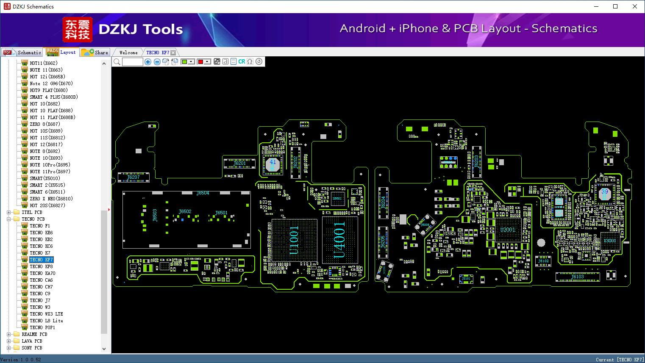
Task: Open the green color dropdown arrow
Action: (192, 62)
